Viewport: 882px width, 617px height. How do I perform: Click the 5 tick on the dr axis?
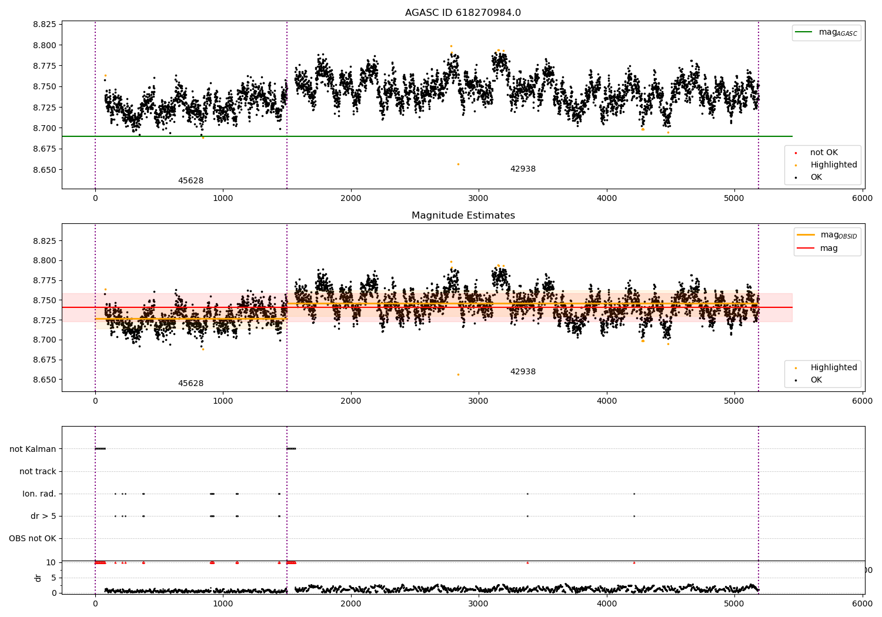(x=54, y=578)
